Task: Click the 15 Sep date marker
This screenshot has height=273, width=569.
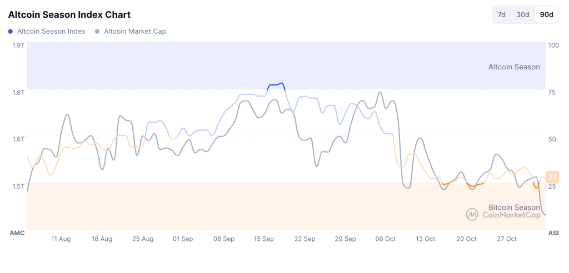Action: coord(264,239)
